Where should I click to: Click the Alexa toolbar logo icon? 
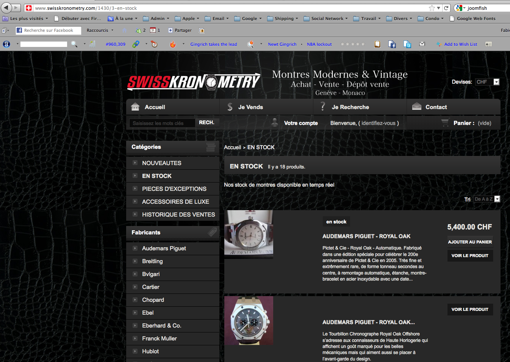tap(6, 44)
